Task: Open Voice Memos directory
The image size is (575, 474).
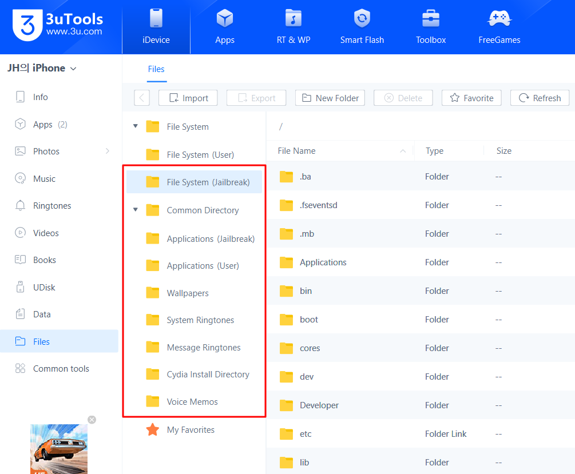Action: 194,402
